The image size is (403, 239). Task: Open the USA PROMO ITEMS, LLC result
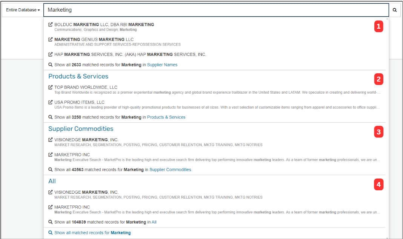(79, 102)
